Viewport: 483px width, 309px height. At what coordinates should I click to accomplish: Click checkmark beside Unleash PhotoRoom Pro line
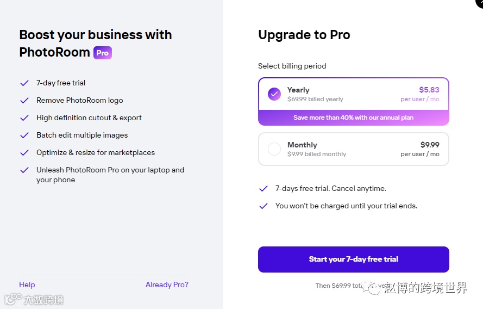(24, 170)
